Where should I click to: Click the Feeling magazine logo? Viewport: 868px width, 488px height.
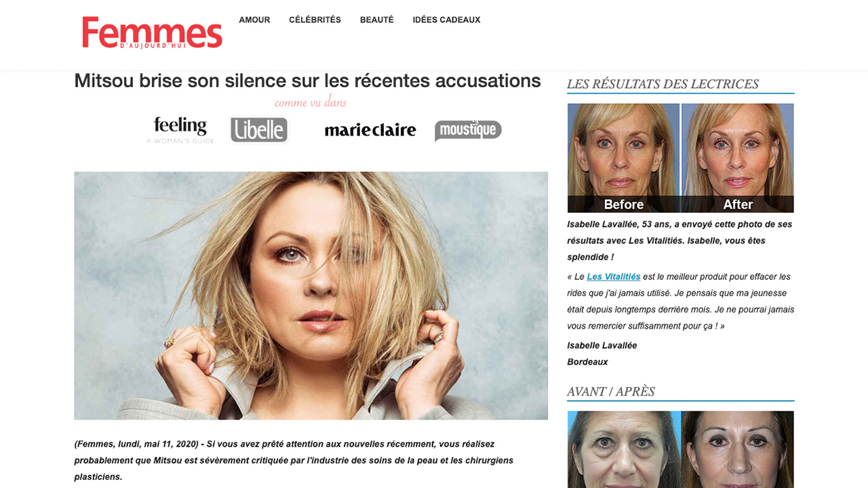pyautogui.click(x=180, y=129)
